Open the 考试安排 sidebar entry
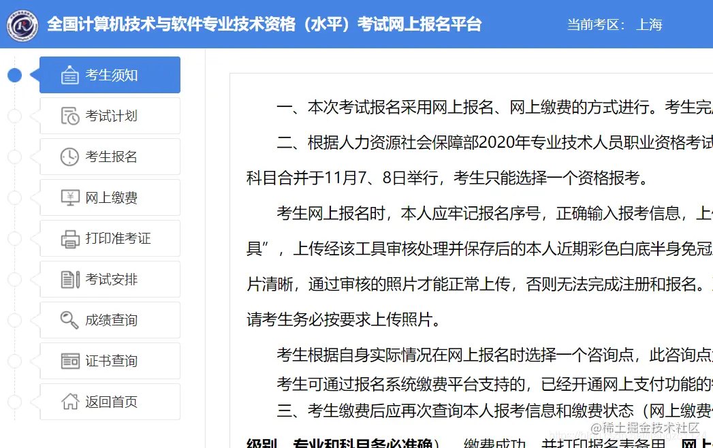This screenshot has width=713, height=448. click(109, 279)
